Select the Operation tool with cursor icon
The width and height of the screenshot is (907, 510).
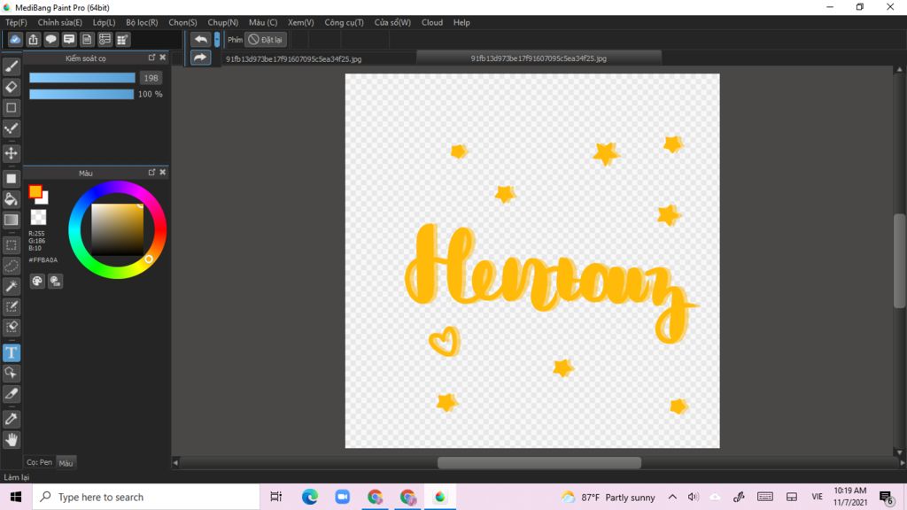[11, 373]
